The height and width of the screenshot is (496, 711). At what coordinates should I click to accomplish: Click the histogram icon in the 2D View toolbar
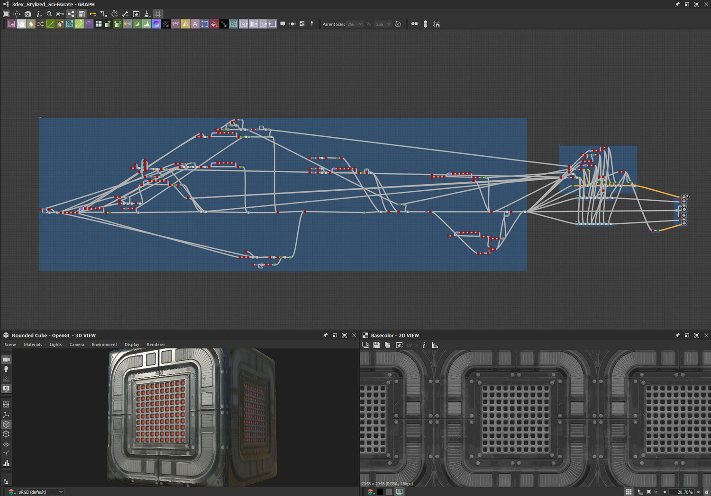click(435, 345)
